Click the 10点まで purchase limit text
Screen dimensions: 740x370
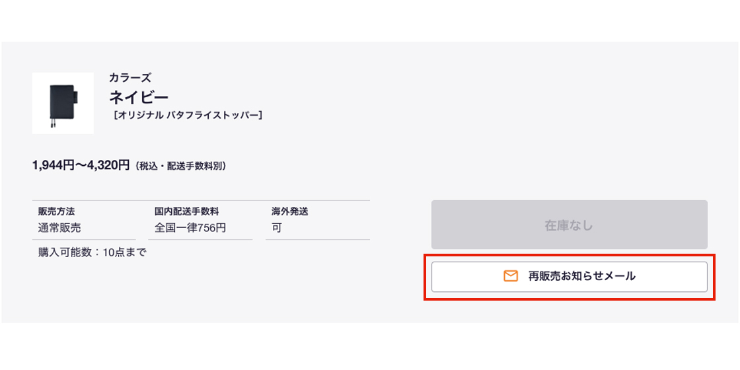[124, 252]
